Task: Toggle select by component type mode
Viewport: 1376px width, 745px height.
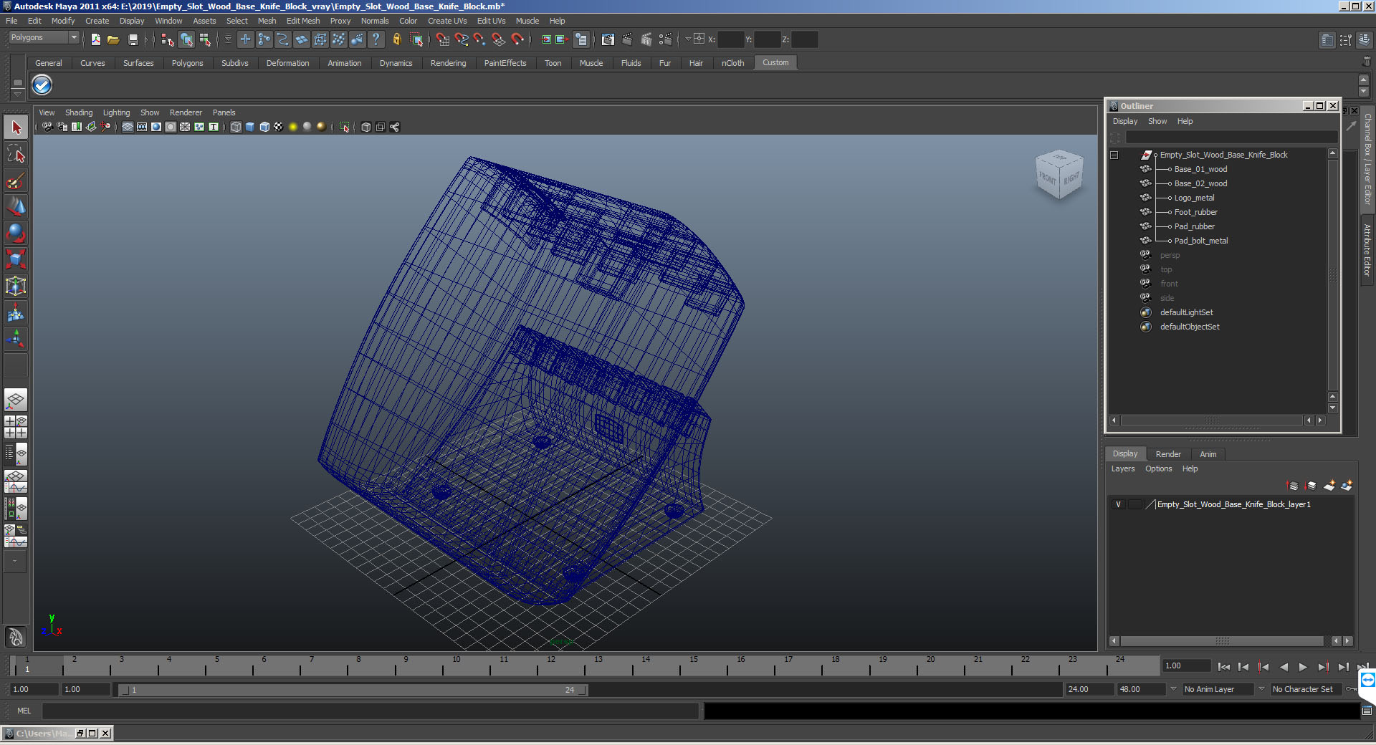Action: click(205, 39)
